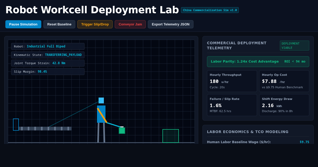Click the Cycle: 20s text

217,87
